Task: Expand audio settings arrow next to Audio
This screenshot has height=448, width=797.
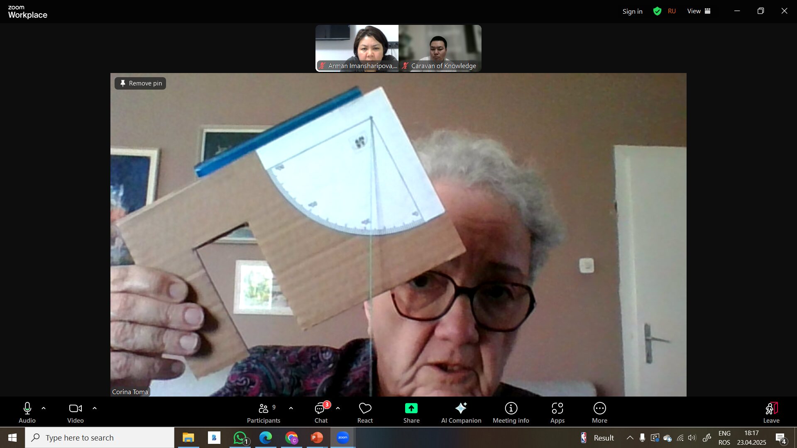Action: tap(44, 408)
